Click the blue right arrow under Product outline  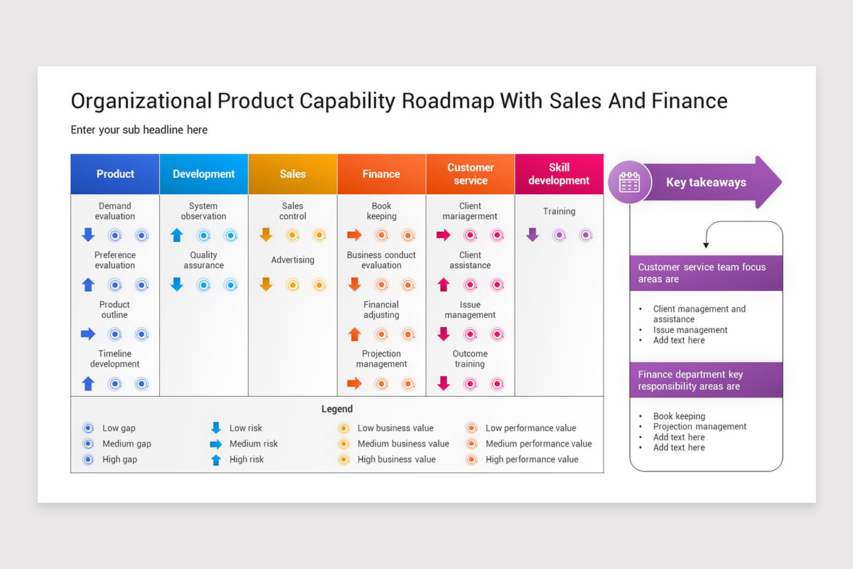88,334
